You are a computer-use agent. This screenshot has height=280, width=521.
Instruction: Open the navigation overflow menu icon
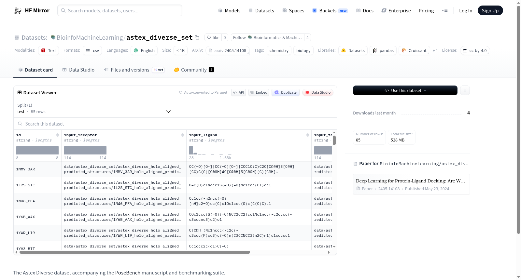(x=444, y=10)
